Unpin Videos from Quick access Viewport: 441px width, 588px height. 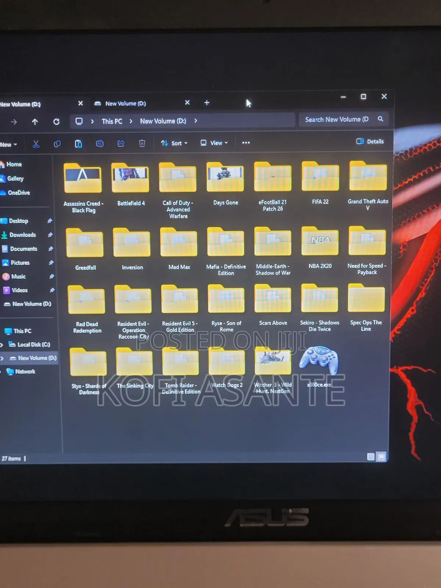(52, 290)
